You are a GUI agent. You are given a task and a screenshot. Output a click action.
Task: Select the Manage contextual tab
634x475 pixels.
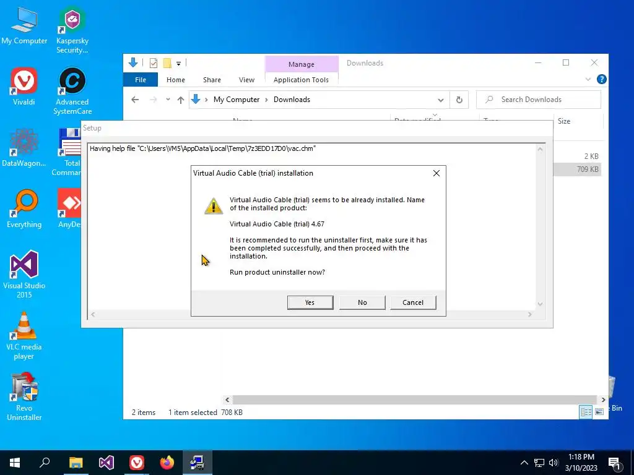tap(302, 64)
